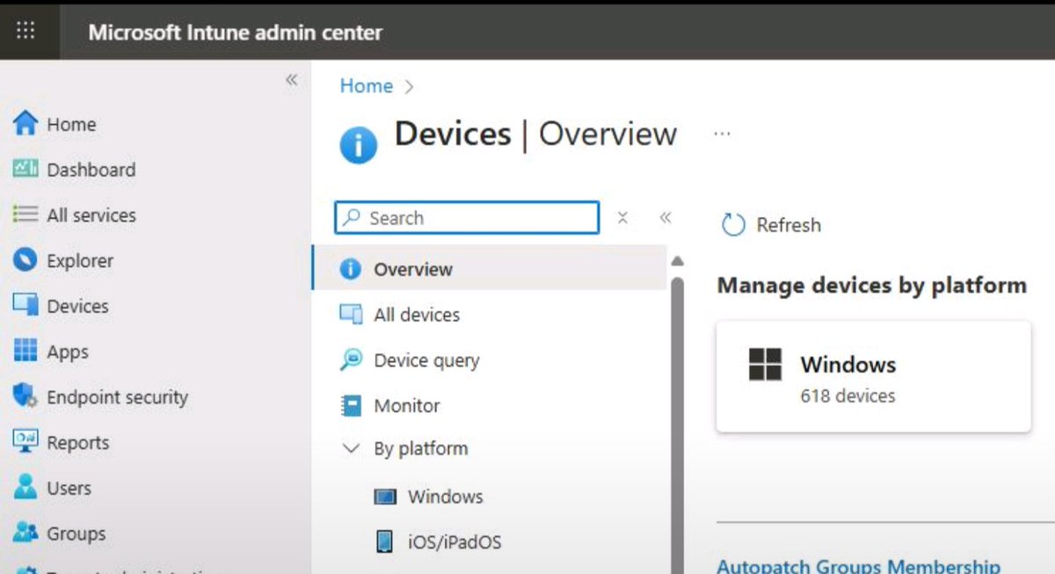Click the Explorer compass icon
This screenshot has width=1055, height=574.
click(x=26, y=260)
